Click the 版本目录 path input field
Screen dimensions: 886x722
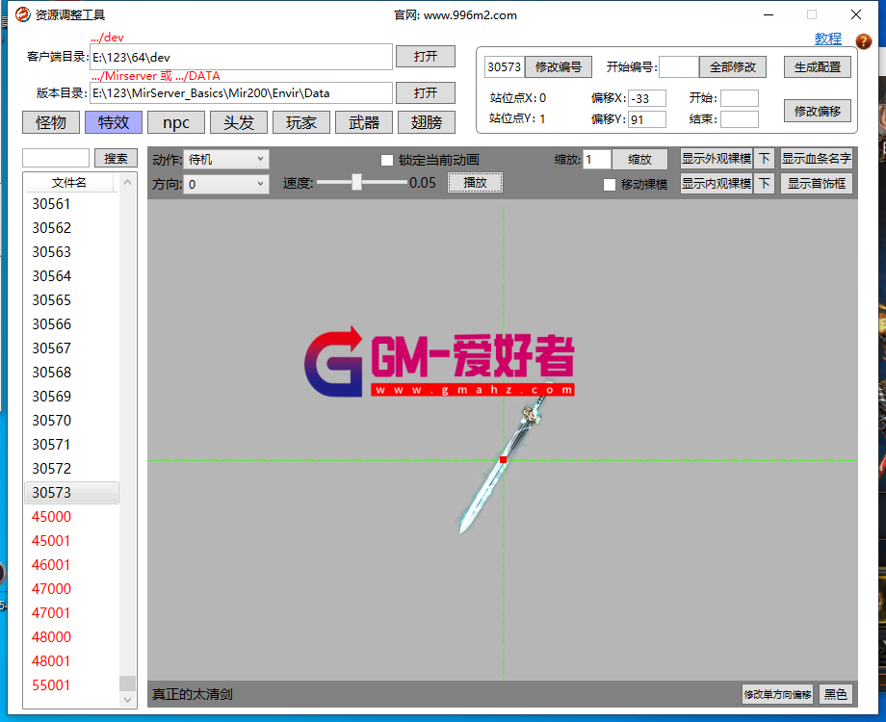point(242,93)
